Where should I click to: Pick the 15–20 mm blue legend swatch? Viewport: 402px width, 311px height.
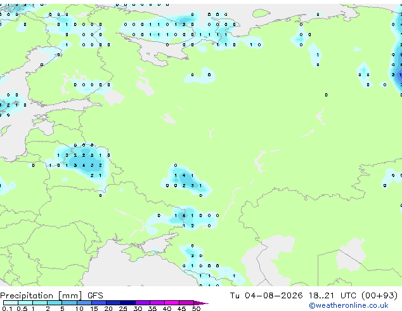click(99, 303)
